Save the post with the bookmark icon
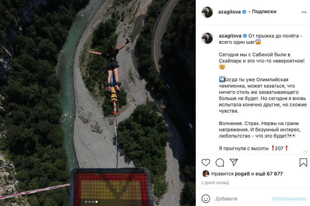This screenshot has height=206, width=310. (x=303, y=162)
